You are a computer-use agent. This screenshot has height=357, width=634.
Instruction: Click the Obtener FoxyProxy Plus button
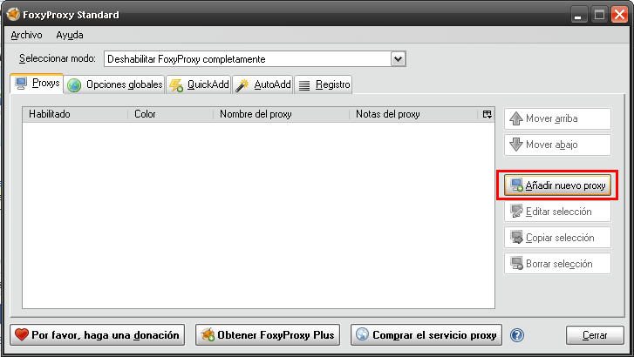[x=268, y=334]
